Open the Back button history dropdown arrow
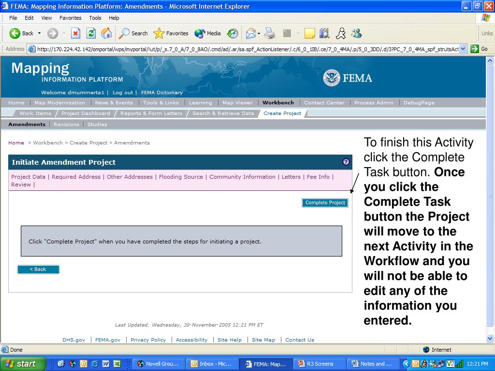 [x=40, y=33]
